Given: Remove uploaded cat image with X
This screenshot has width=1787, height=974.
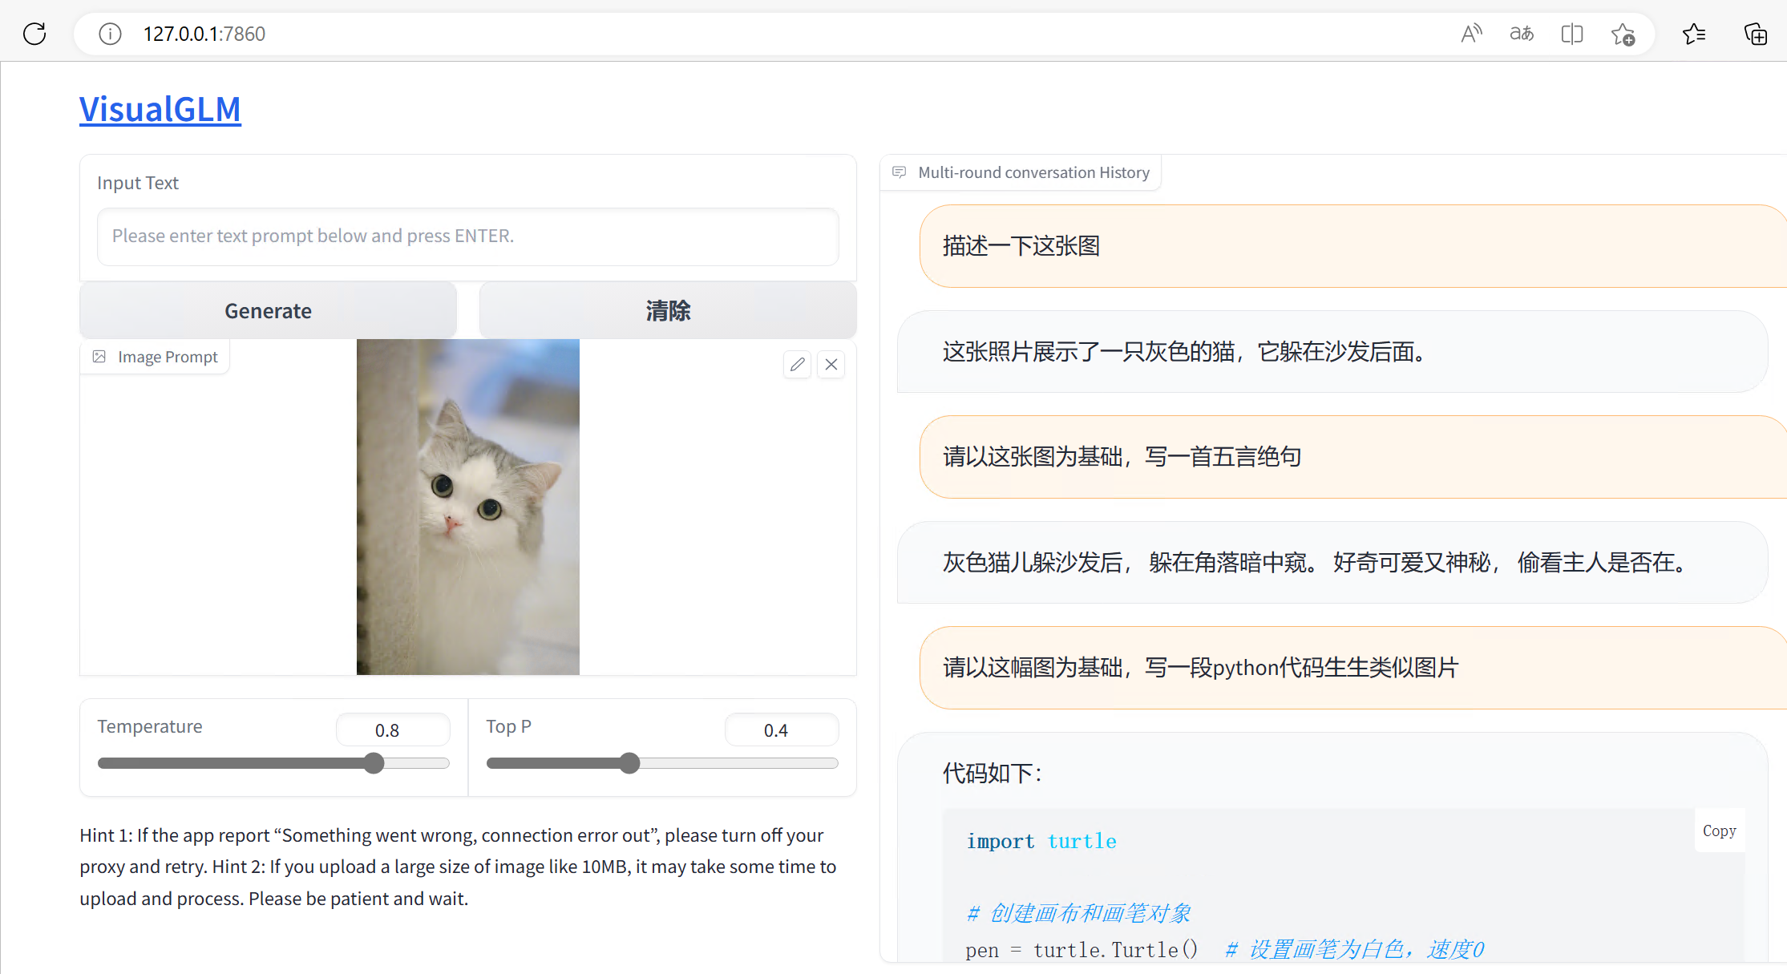Looking at the screenshot, I should [831, 365].
